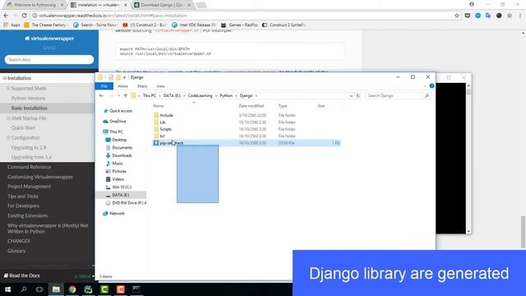
Task: Expand the Explorer ribbon chevron
Action: tap(425, 86)
